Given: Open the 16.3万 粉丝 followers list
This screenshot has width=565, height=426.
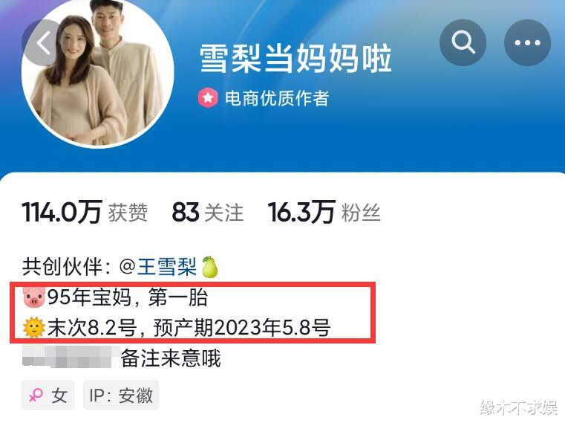Looking at the screenshot, I should [324, 212].
